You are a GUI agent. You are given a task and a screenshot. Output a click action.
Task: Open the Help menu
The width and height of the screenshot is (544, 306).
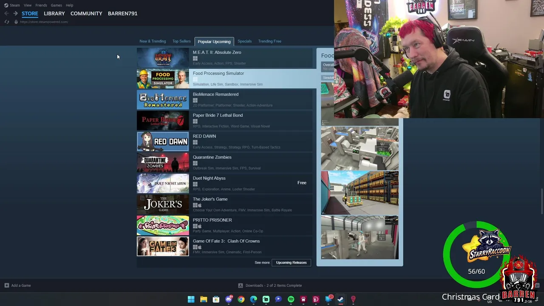click(x=69, y=5)
